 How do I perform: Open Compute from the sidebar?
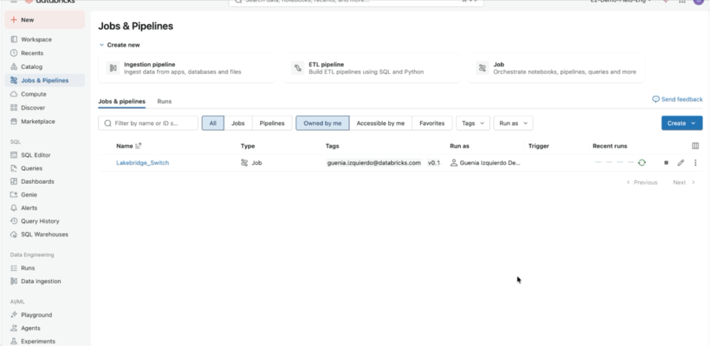(x=45, y=94)
